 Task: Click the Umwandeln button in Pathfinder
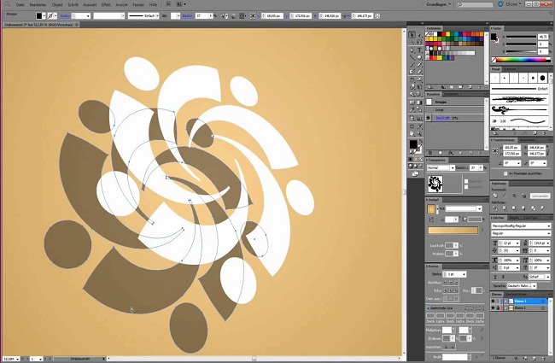(540, 196)
